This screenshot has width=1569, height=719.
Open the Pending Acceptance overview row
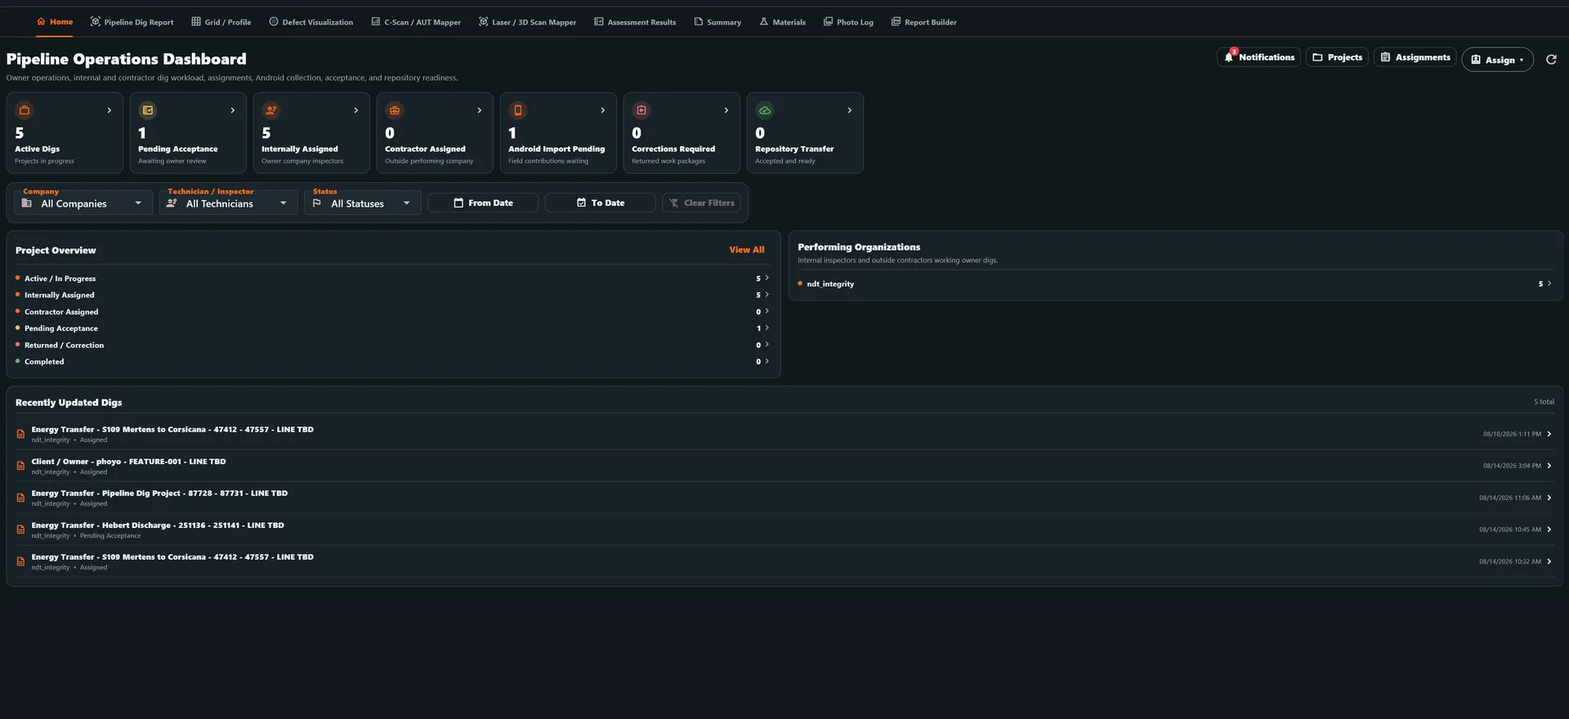pos(392,328)
